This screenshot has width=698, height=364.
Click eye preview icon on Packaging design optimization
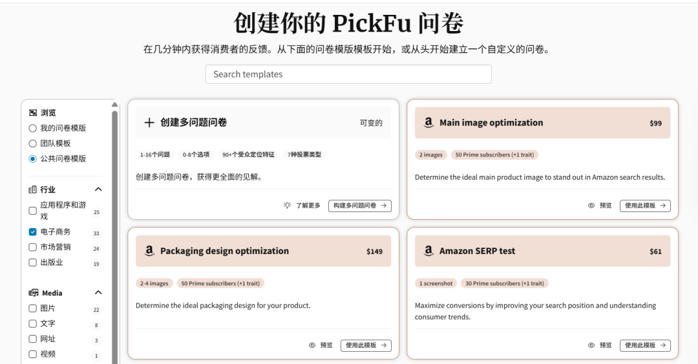tap(312, 345)
